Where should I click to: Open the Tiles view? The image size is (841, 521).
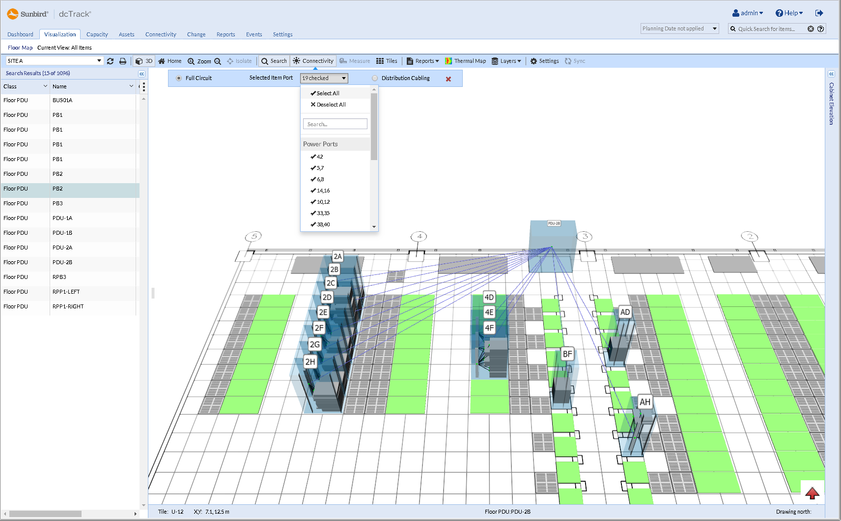(387, 61)
